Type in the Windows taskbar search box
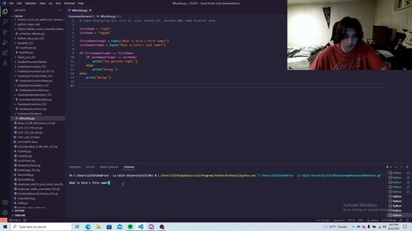Viewport: 412px width, 231px height. pos(41,227)
